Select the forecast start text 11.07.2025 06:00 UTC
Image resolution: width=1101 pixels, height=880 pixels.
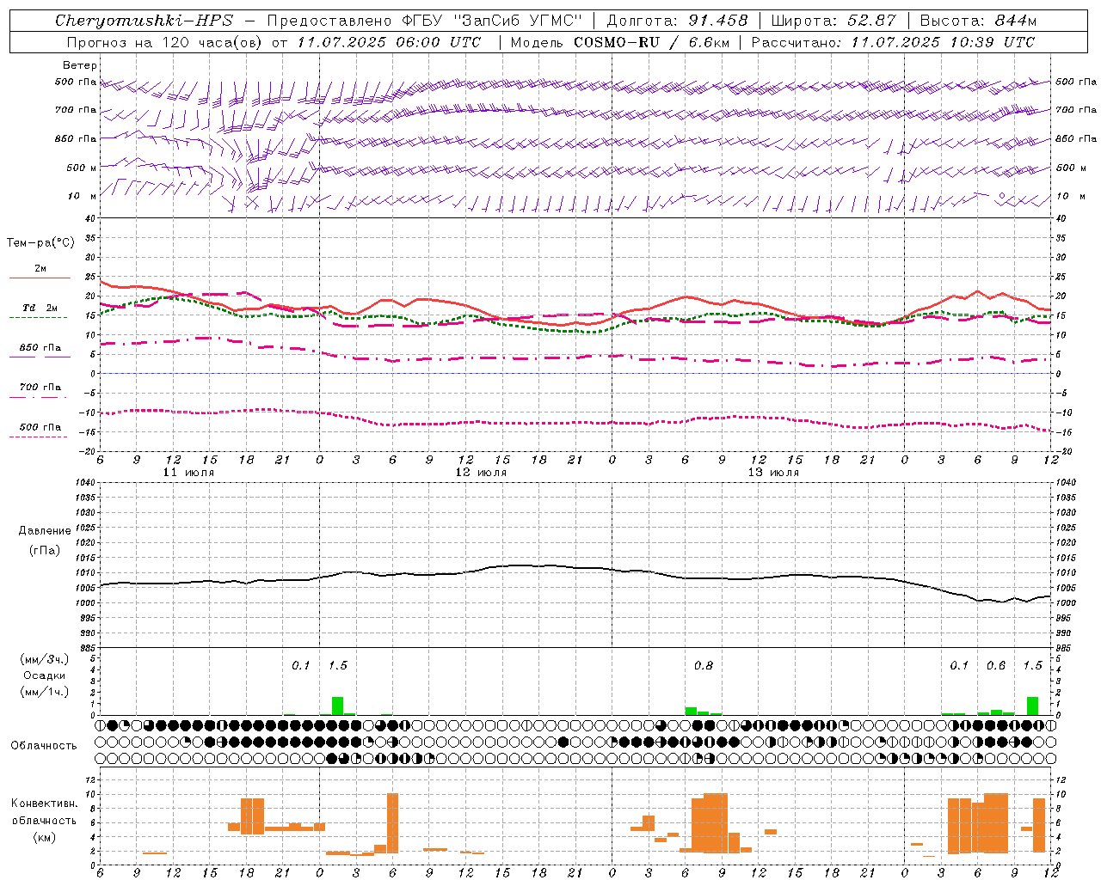click(x=389, y=42)
